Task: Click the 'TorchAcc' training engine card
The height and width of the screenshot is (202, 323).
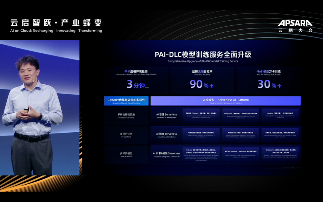Action: [201, 155]
